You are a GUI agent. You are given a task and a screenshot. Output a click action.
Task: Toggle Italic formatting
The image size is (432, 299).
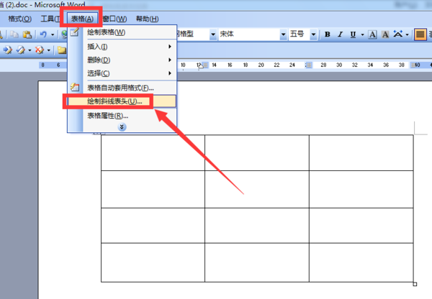point(341,34)
